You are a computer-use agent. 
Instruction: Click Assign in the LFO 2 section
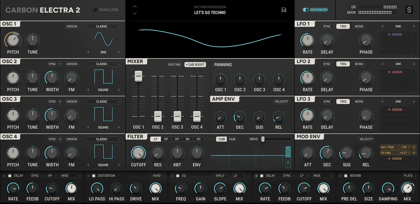(x=395, y=72)
